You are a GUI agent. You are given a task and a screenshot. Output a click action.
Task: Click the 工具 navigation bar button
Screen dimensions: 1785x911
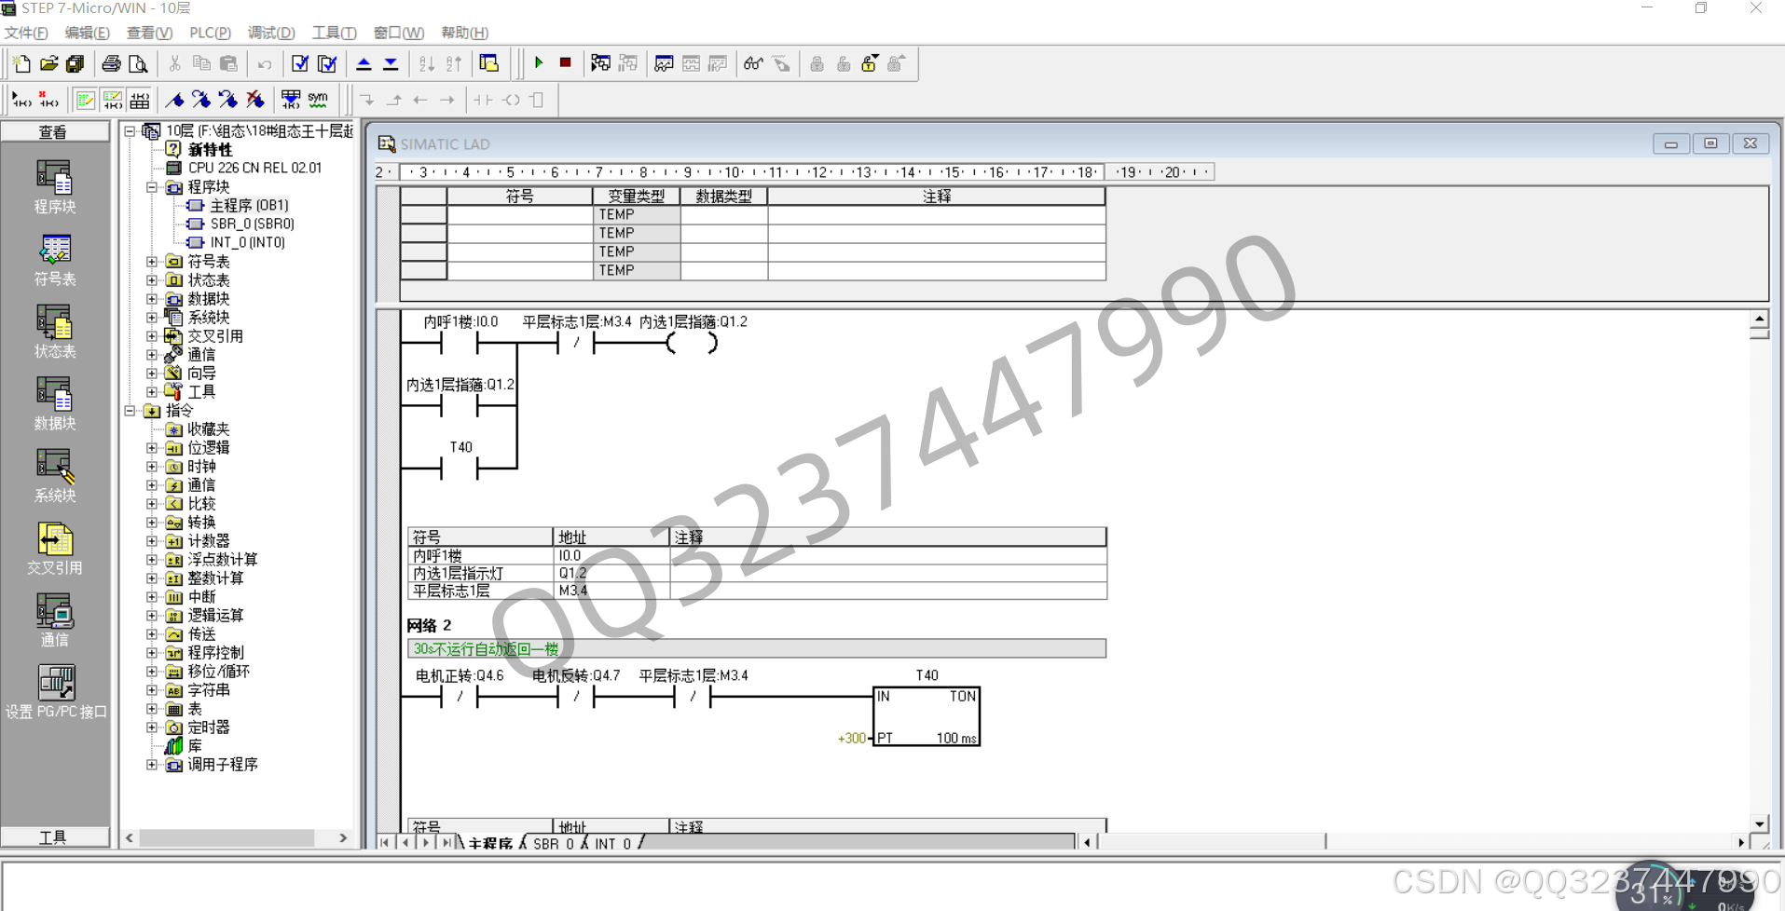point(54,836)
